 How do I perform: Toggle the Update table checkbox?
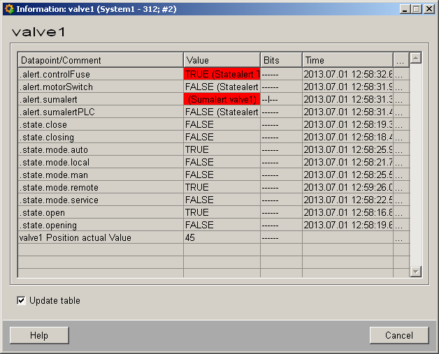[x=21, y=301]
